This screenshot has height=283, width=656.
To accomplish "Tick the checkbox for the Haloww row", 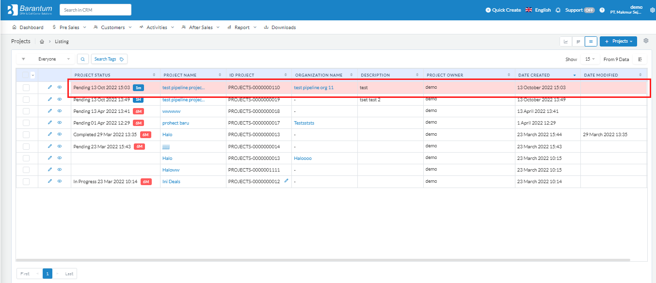I will point(26,170).
